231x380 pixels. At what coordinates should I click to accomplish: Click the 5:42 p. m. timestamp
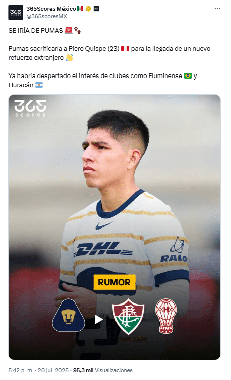click(21, 370)
